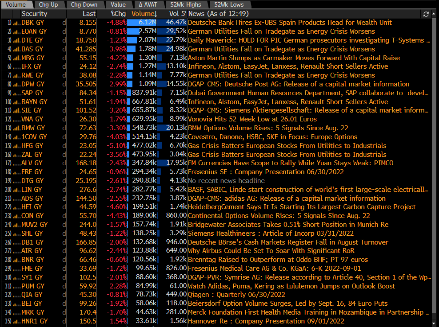Click the signal bars icon beside BMW GY
This screenshot has height=327, width=439.
[x=16, y=128]
